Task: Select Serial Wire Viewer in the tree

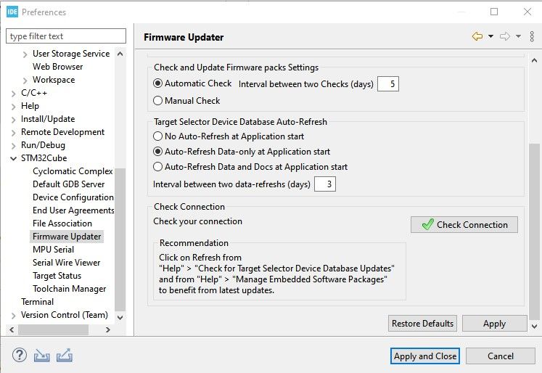Action: [x=66, y=263]
